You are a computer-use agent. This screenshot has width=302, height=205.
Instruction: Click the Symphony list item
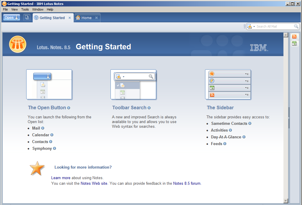pos(42,149)
